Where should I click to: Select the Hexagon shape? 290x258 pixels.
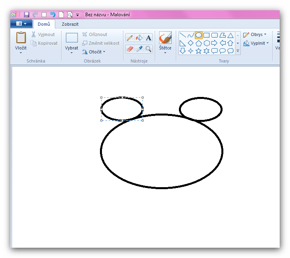coord(207,44)
